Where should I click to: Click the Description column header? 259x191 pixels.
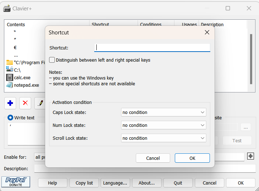click(212, 25)
